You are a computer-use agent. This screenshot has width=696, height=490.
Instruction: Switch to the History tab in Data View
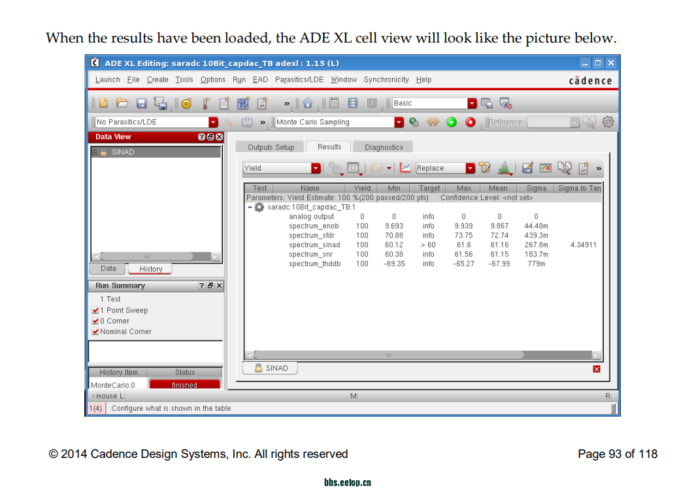pos(151,269)
